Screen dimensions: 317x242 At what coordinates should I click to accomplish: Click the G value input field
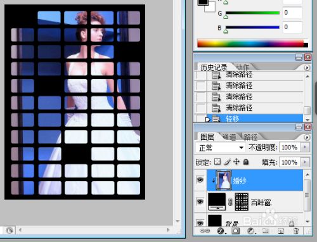292,13
